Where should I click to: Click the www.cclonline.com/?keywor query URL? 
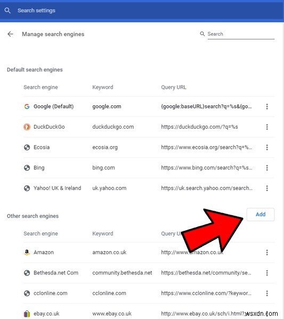pos(206,293)
